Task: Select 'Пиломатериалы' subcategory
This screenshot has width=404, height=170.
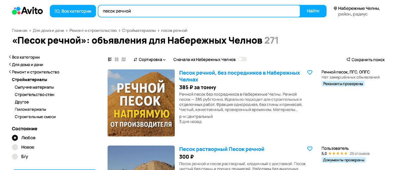Action: click(30, 109)
